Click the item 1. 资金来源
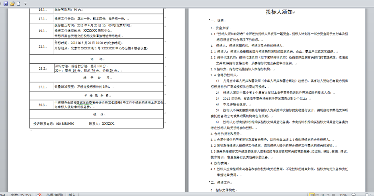The width and height of the screenshot is (374, 196). click(220, 28)
